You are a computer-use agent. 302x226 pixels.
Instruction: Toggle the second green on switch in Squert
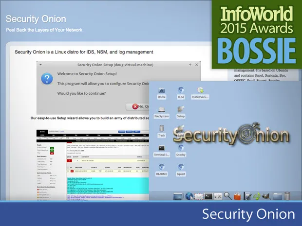click(x=52, y=151)
